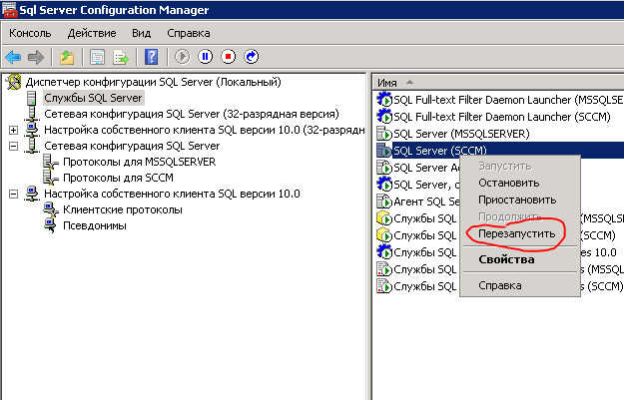Image resolution: width=624 pixels, height=400 pixels.
Task: Choose Остановить in the context menu
Action: pos(508,183)
